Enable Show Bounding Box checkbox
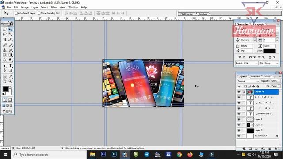Image resolution: width=283 pixels, height=159 pixels. [x=39, y=13]
